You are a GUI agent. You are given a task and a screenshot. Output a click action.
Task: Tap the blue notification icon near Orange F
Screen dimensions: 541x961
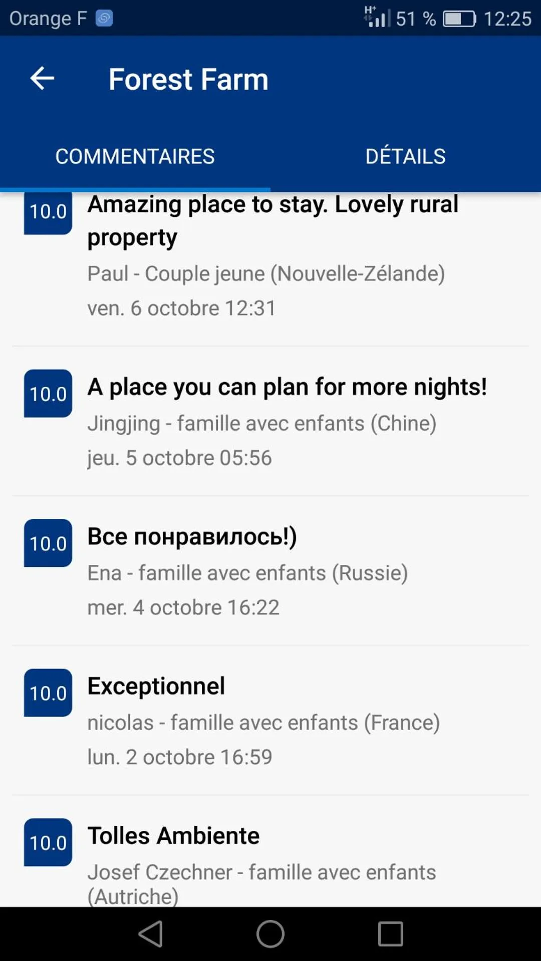click(x=104, y=19)
